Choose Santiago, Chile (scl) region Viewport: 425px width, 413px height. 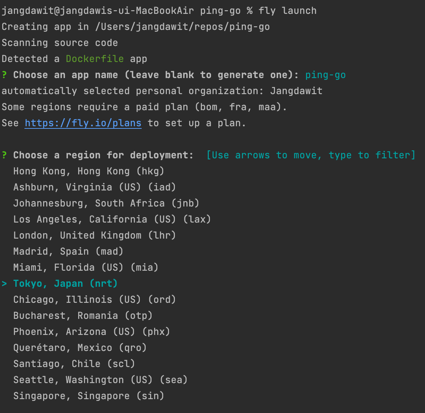pyautogui.click(x=74, y=364)
